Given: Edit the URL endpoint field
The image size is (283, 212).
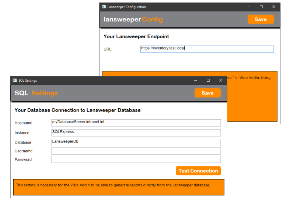Looking at the screenshot, I should pyautogui.click(x=207, y=49).
